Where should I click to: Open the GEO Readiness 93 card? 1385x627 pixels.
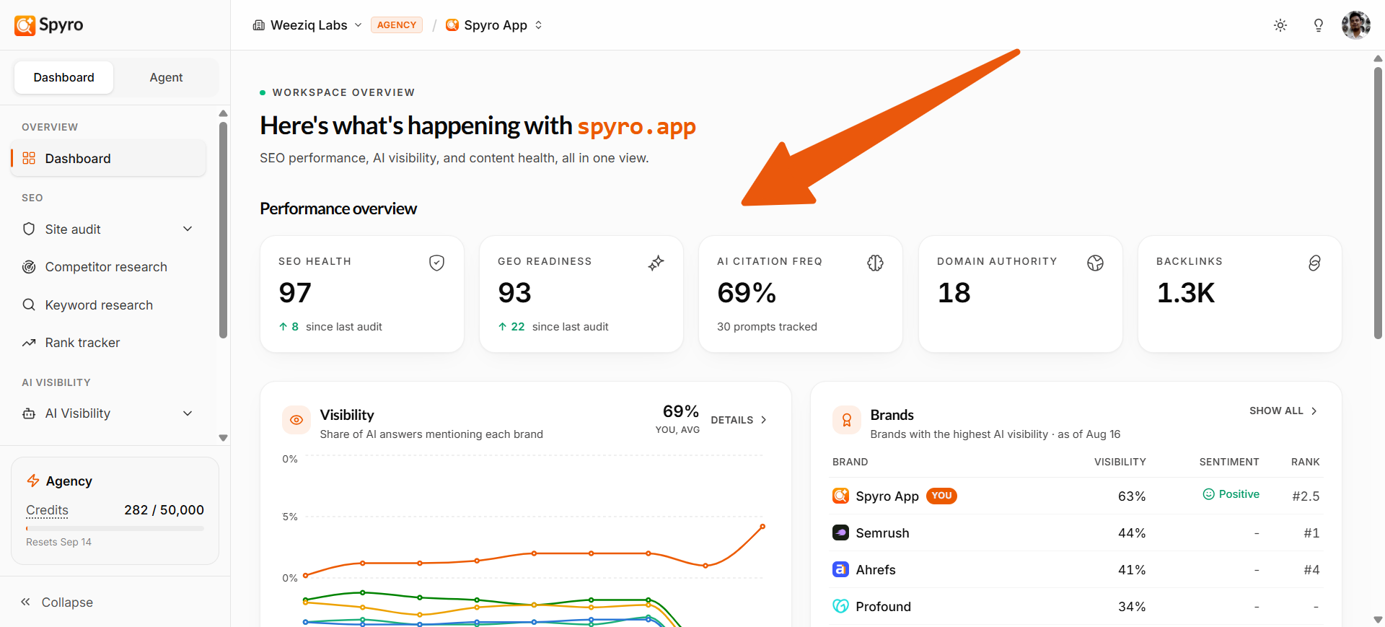[581, 294]
